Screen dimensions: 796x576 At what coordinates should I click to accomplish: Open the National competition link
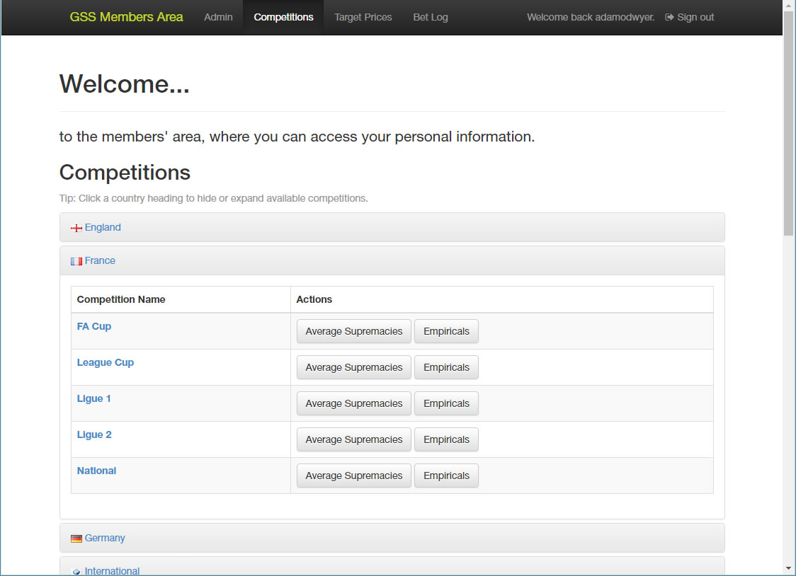click(96, 471)
